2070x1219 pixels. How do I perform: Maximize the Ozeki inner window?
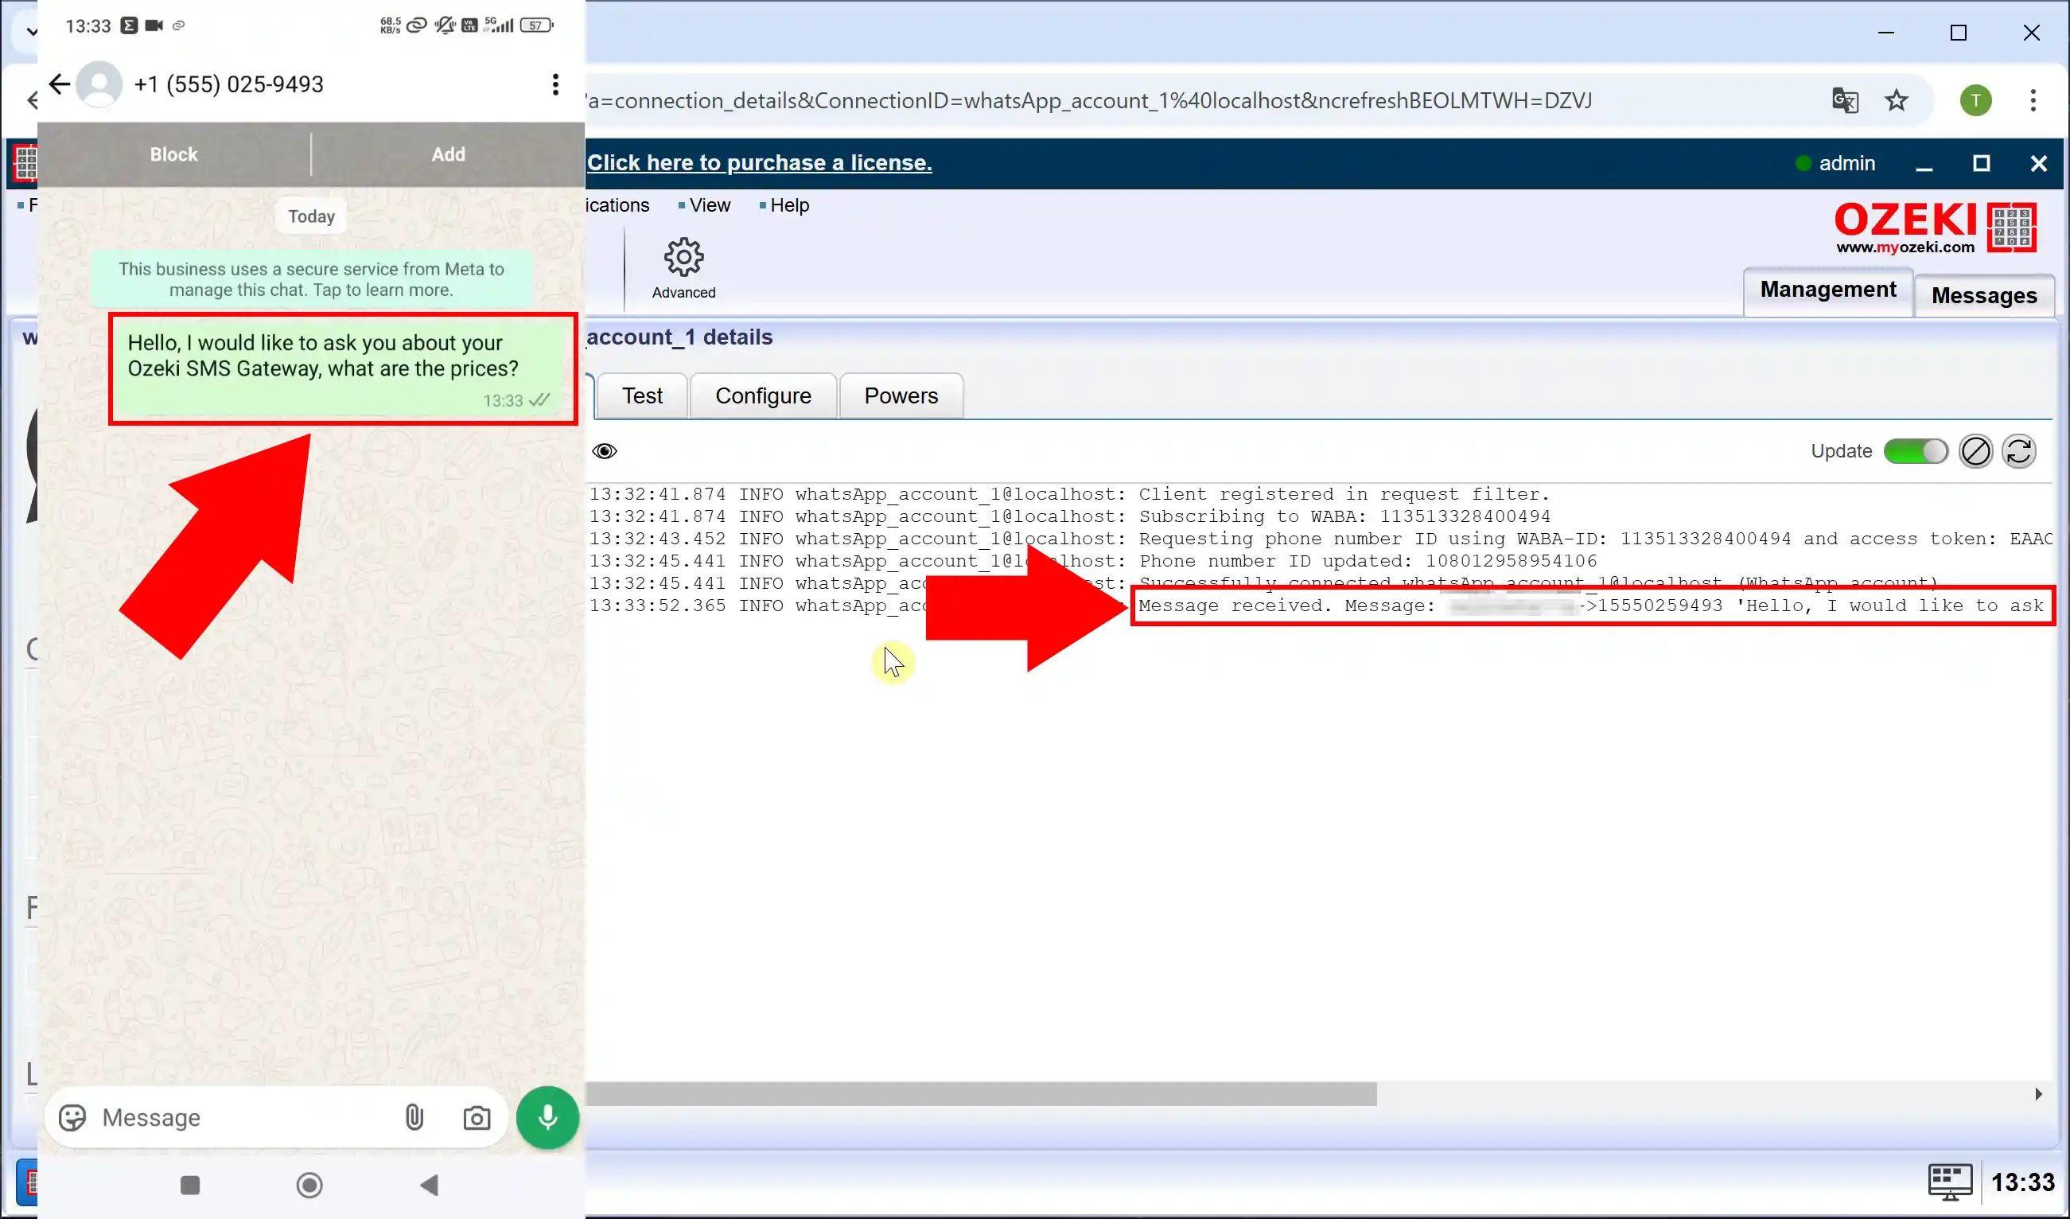(x=1980, y=162)
